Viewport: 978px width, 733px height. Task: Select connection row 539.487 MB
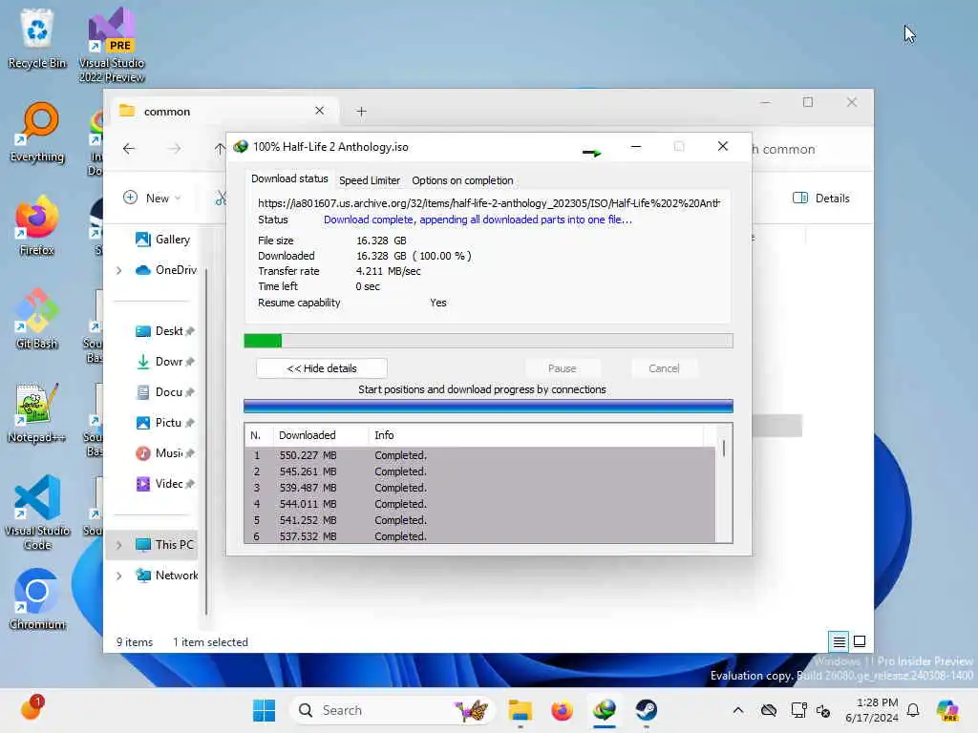479,488
